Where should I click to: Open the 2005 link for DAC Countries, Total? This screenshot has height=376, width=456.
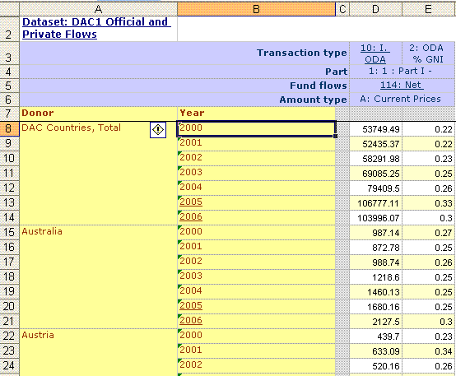click(x=191, y=202)
